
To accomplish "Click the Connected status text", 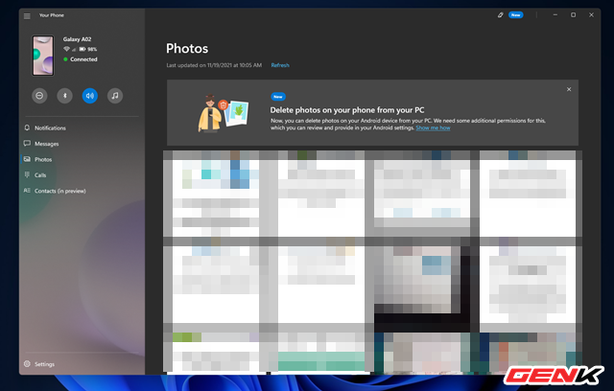I will point(83,59).
